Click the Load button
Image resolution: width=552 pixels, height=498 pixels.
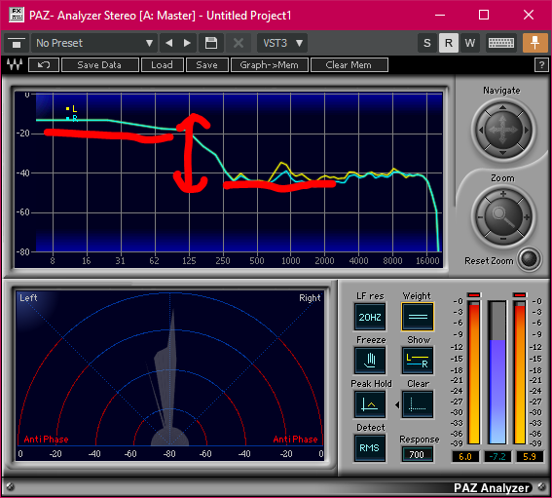point(163,65)
